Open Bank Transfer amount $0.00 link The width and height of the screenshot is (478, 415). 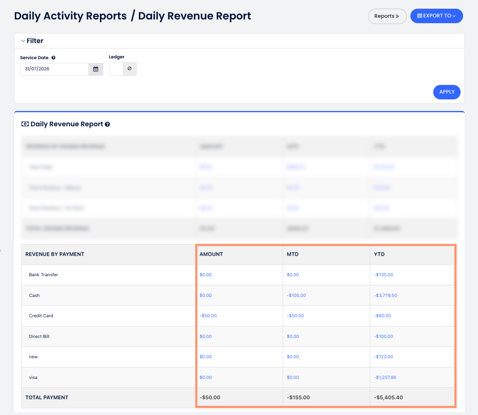coord(206,275)
